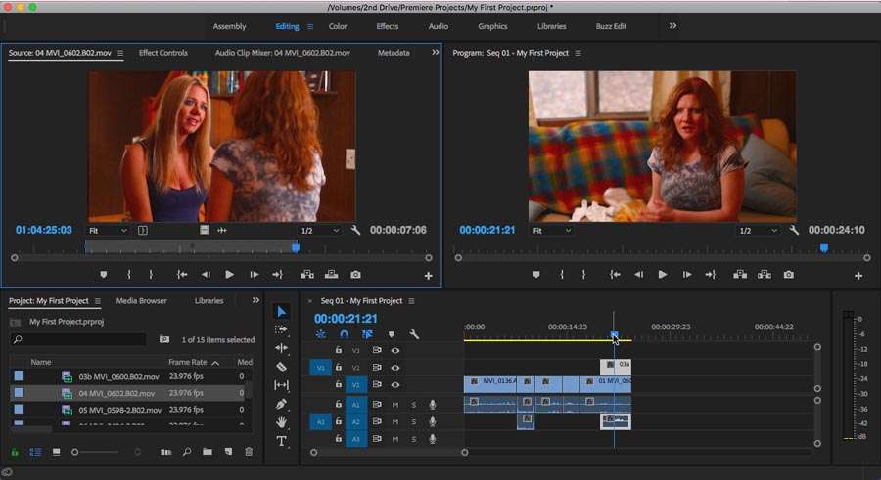Open Metadata tab
Viewport: 881px width, 480px height.
click(394, 52)
